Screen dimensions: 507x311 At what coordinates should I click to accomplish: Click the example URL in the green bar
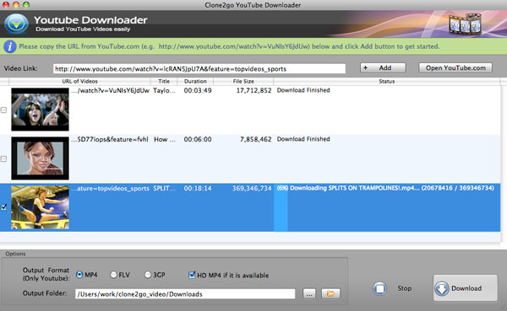point(234,46)
